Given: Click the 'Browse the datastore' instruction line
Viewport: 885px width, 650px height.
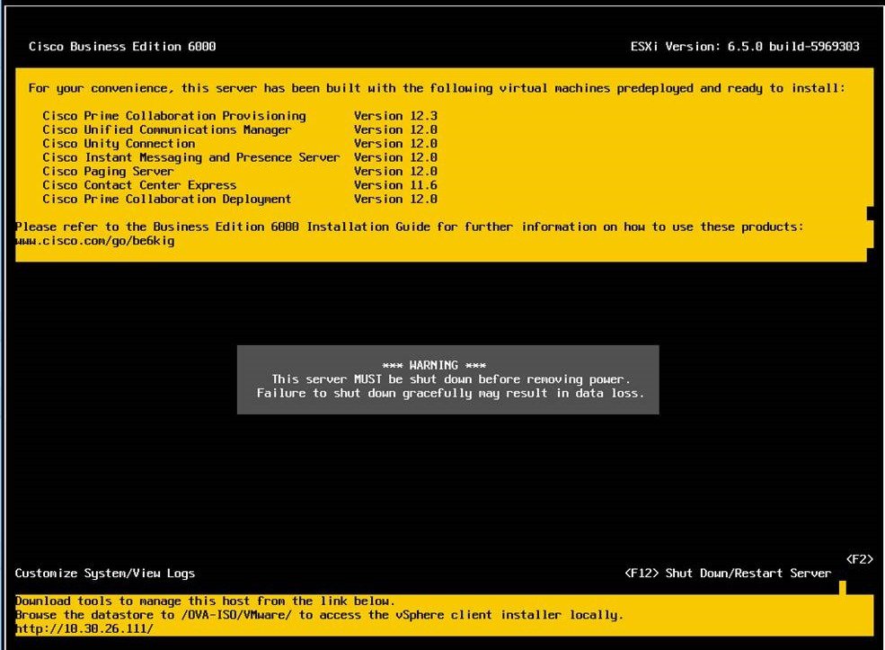Looking at the screenshot, I should click(320, 615).
